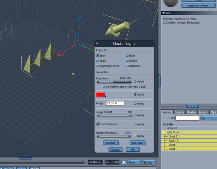Click Apply to children button
This screenshot has width=217, height=169.
pos(199,5)
